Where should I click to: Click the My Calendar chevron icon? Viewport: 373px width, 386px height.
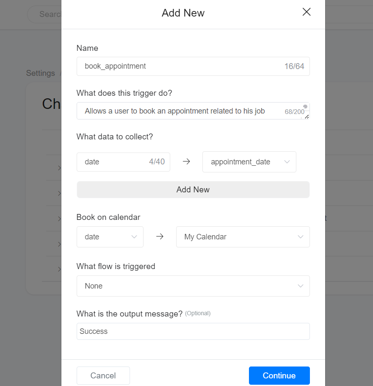301,237
